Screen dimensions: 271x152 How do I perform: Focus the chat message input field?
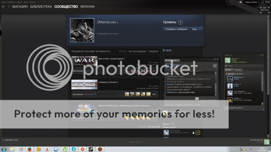click(x=182, y=100)
